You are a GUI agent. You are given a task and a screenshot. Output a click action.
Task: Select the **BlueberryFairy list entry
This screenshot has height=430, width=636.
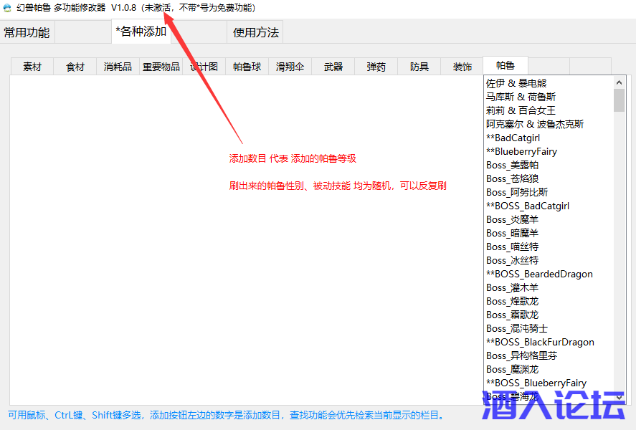point(521,151)
